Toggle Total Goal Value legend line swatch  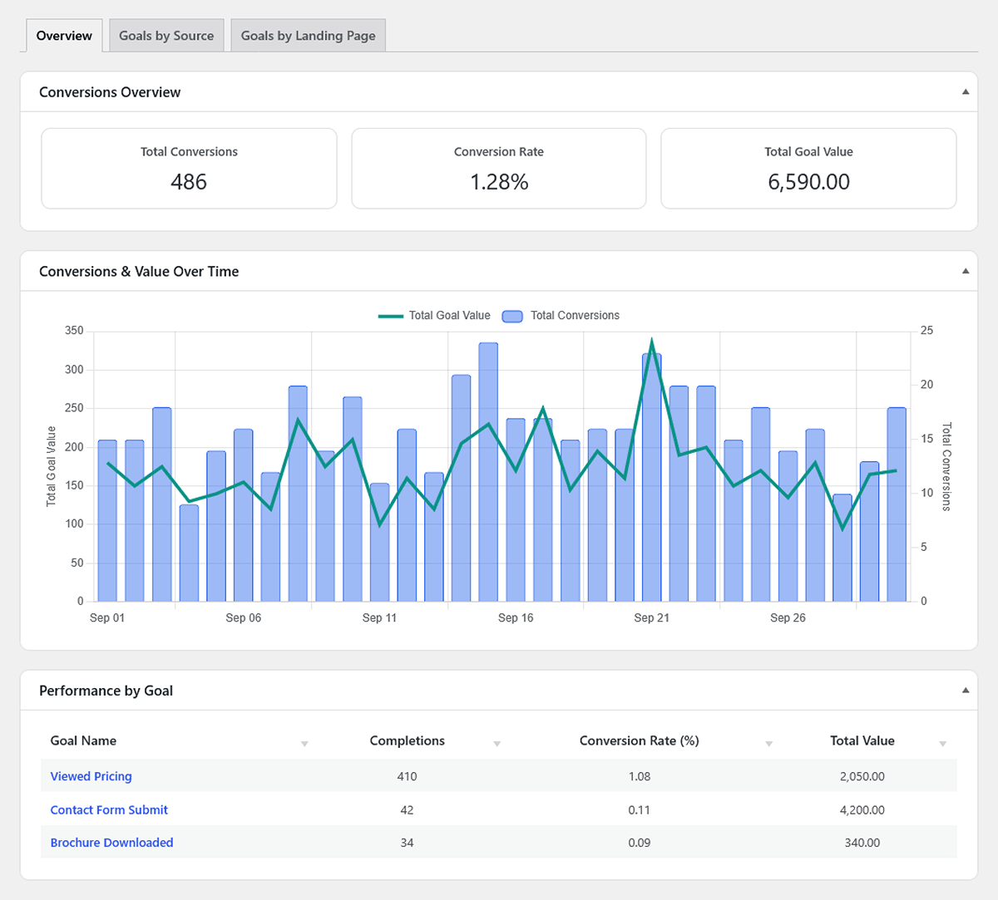391,316
